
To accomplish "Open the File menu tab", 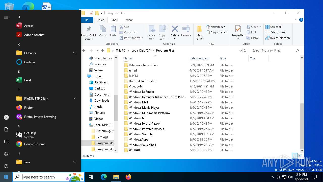I will [86, 20].
